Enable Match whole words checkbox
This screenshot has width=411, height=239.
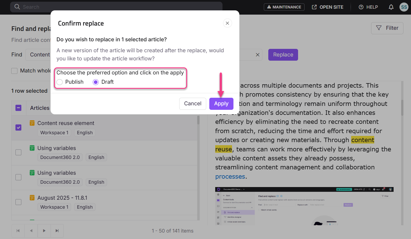[x=14, y=71]
